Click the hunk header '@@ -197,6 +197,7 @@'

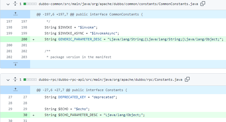tap(55, 14)
